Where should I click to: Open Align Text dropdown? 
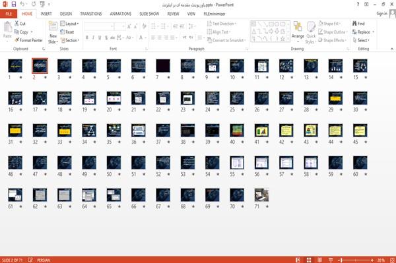click(x=218, y=32)
